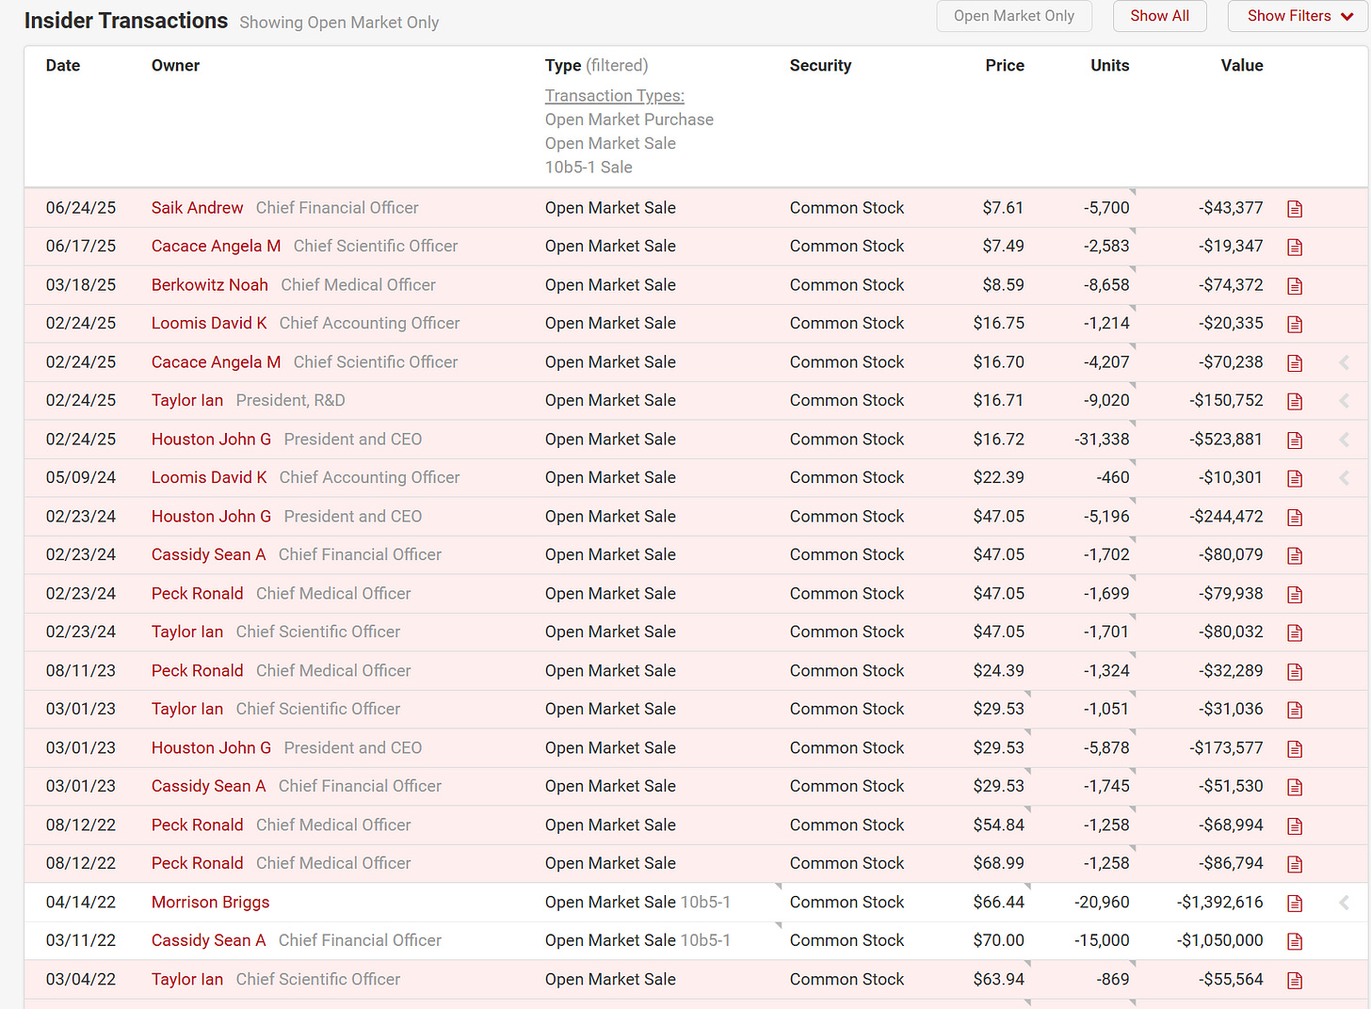The image size is (1371, 1009).
Task: Open filing document for Peck Ronald $54.84 sale
Action: [x=1295, y=826]
